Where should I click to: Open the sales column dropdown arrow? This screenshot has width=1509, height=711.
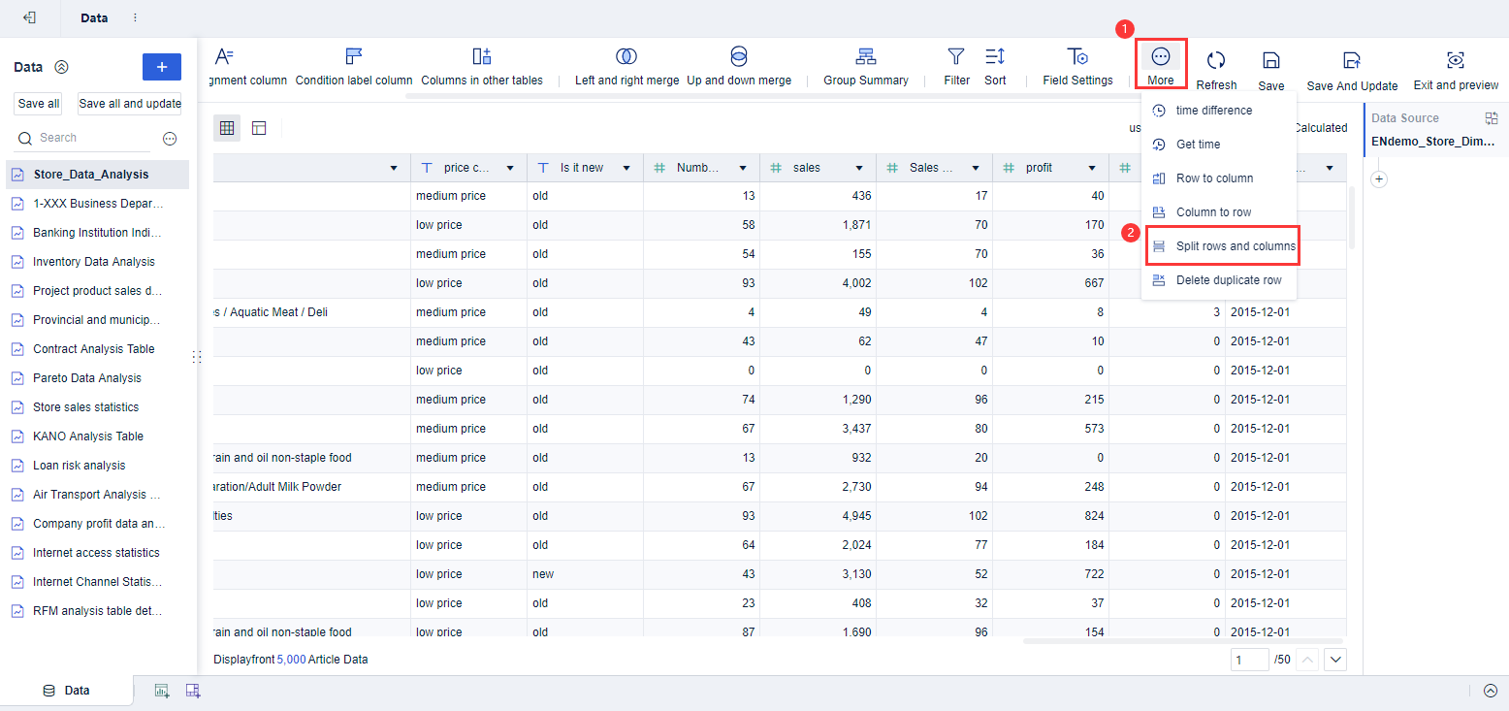coord(859,168)
